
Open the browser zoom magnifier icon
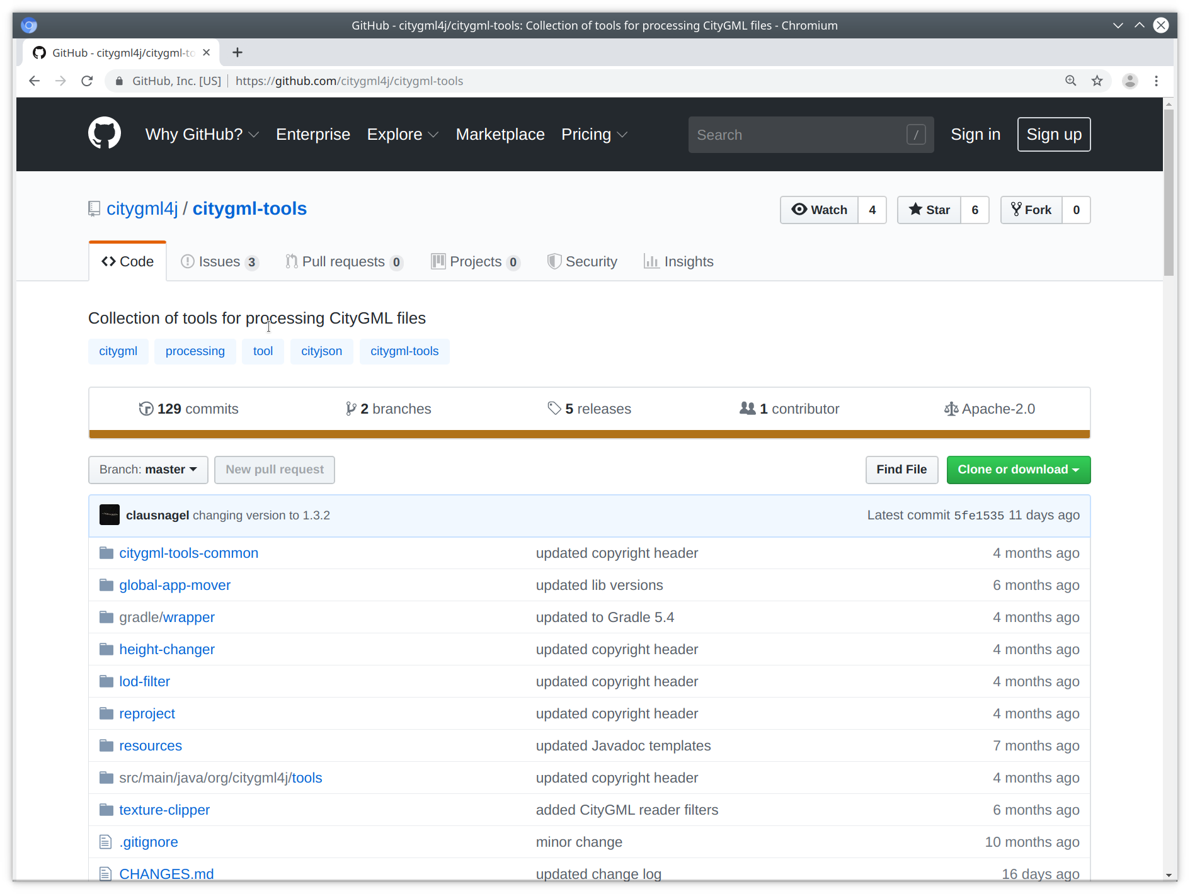pyautogui.click(x=1070, y=81)
